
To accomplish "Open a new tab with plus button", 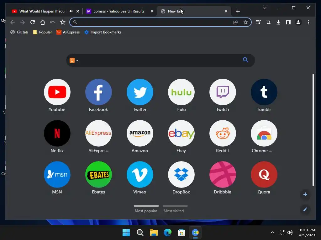I will (x=238, y=11).
